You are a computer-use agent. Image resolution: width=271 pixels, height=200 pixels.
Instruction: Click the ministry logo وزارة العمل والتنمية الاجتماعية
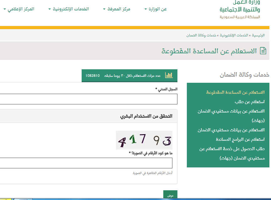click(240, 9)
